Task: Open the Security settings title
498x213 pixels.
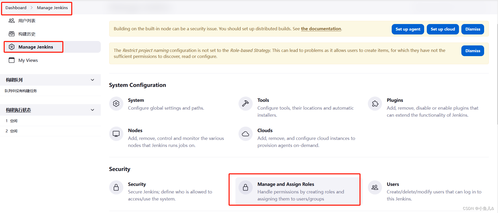Action: [137, 184]
